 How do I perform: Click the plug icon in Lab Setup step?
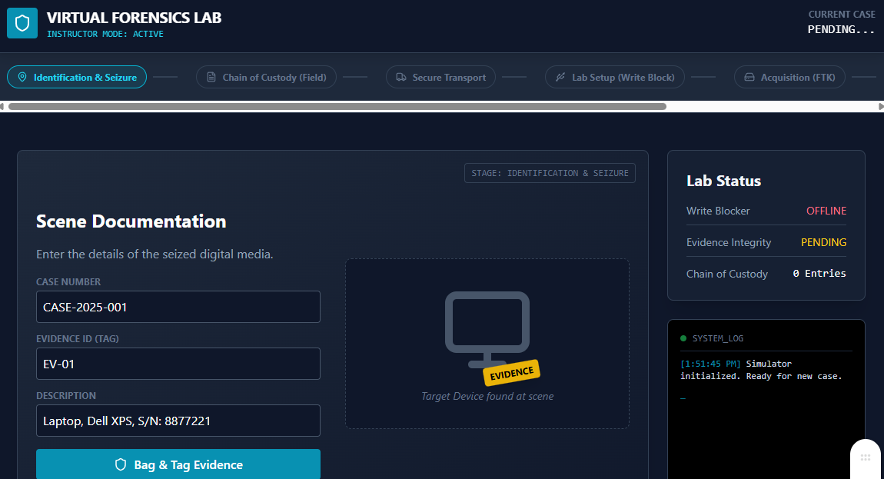560,77
